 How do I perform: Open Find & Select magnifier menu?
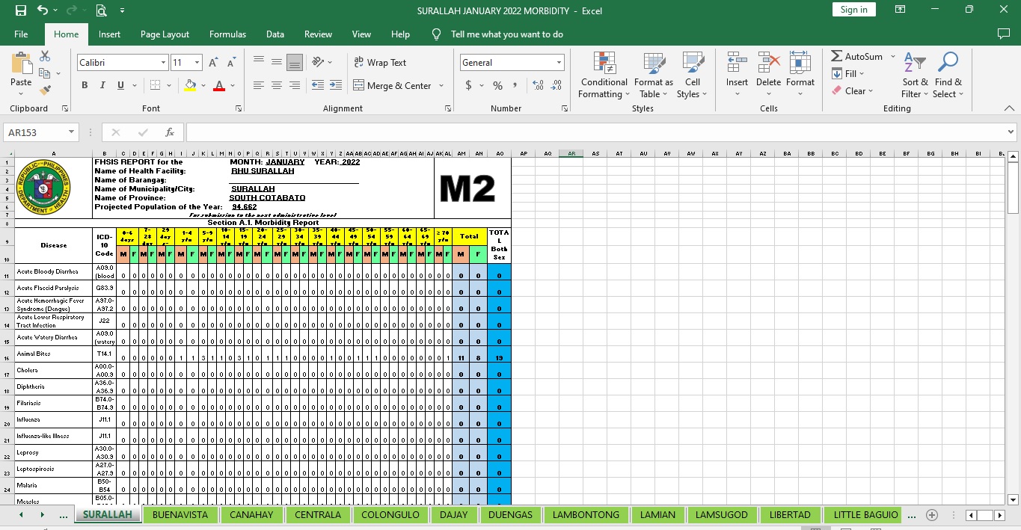point(948,75)
